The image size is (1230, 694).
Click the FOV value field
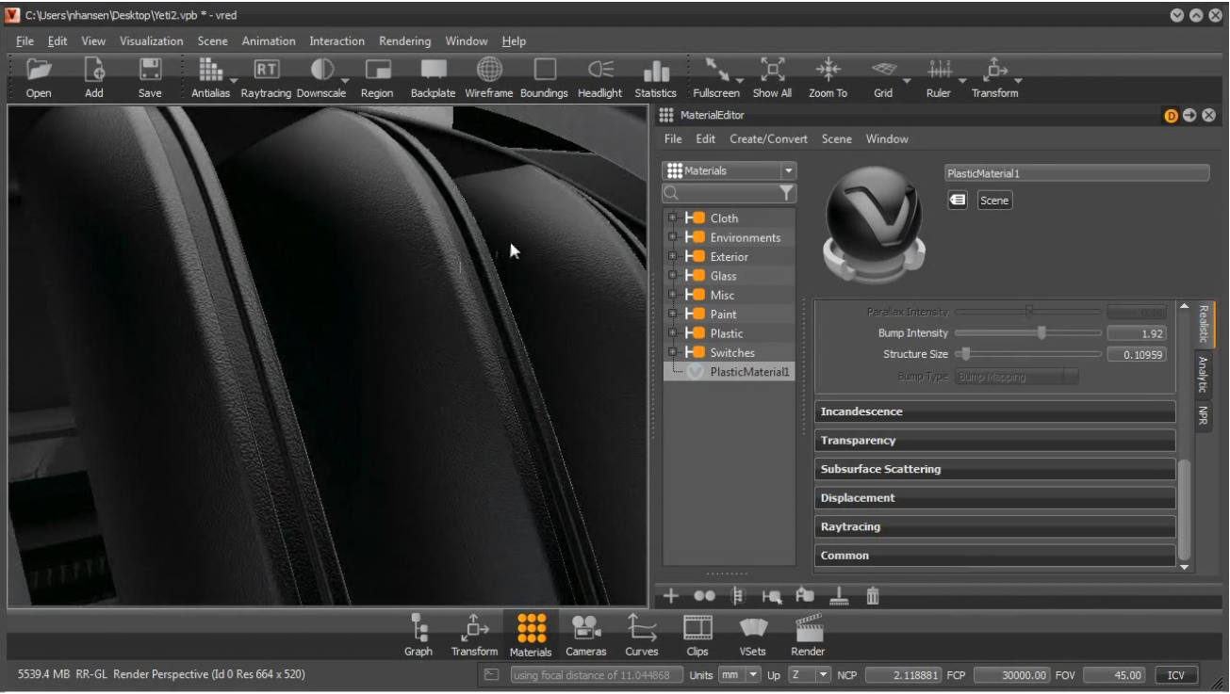click(x=1114, y=675)
